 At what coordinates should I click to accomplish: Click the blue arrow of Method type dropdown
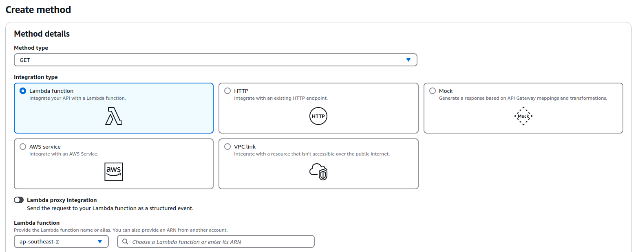coord(408,60)
